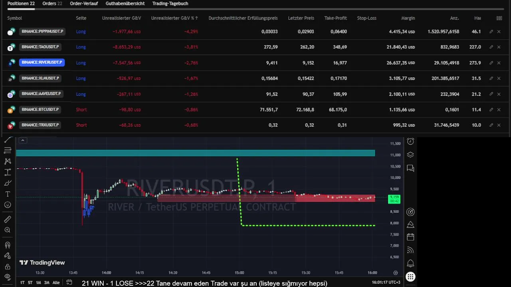Open the alerts clock icon in right sidebar
This screenshot has height=287, width=511.
click(x=410, y=142)
